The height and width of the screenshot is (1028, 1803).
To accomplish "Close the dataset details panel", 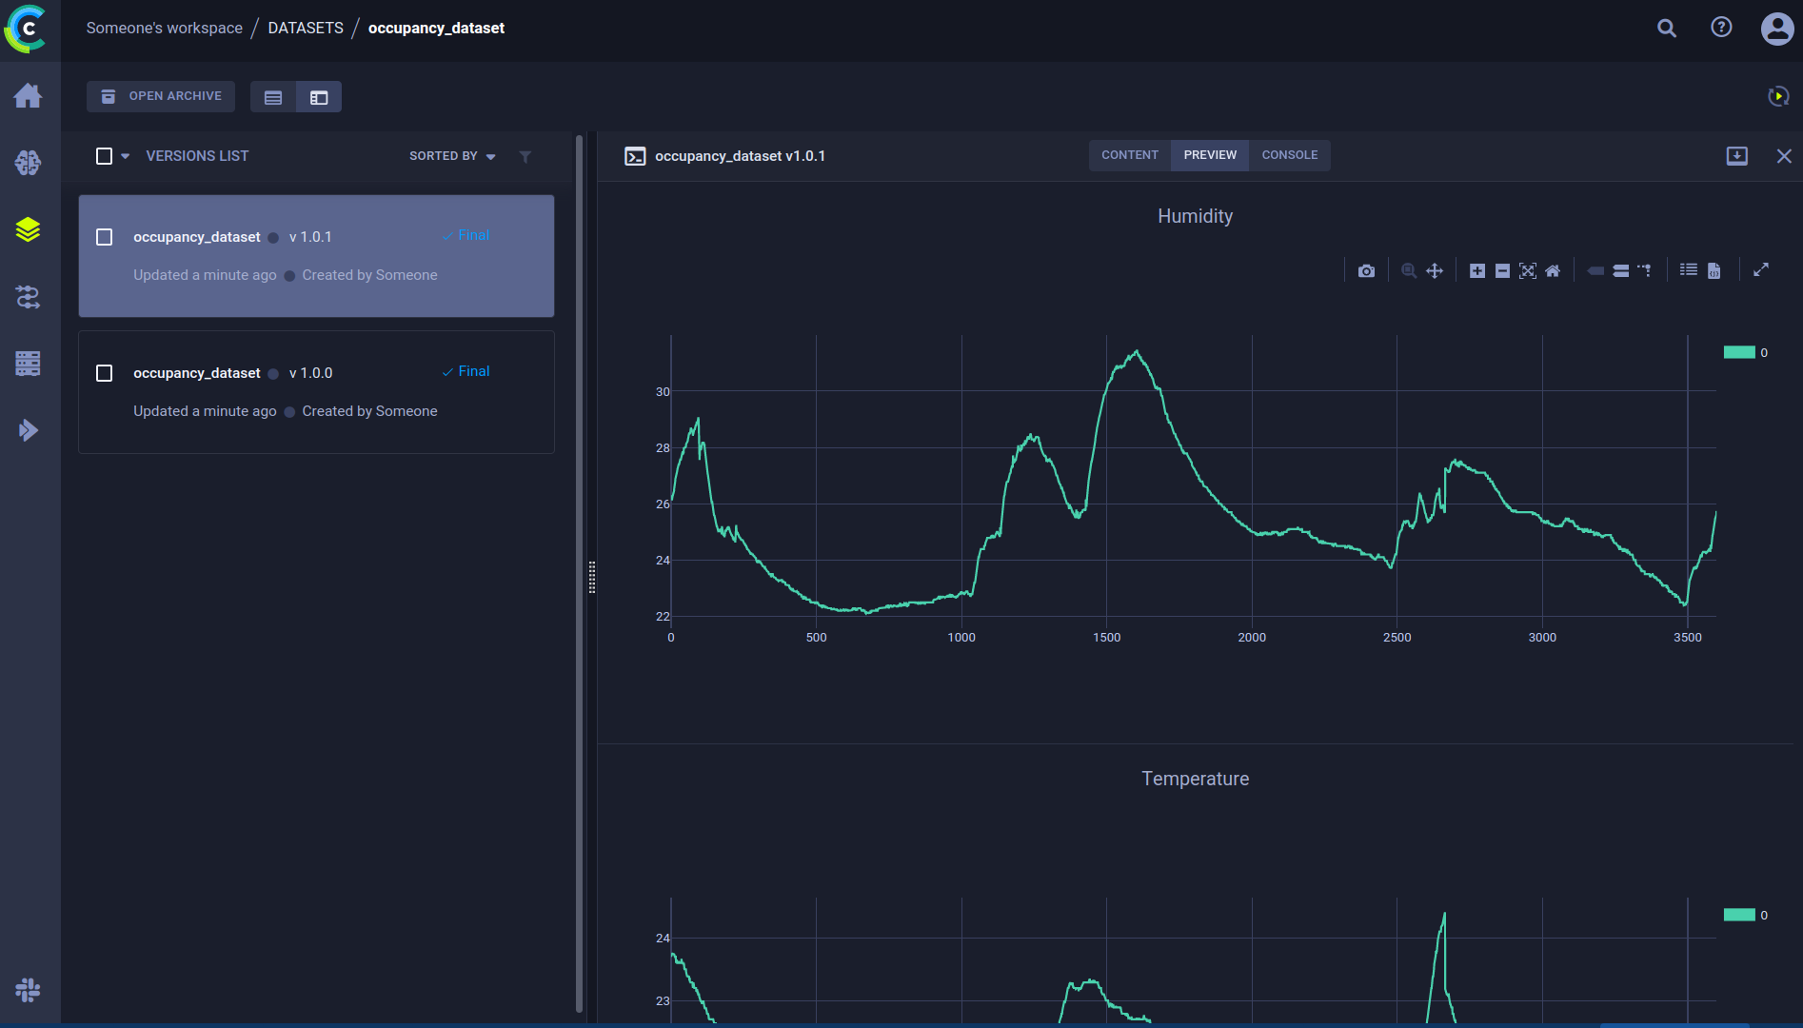I will pos(1784,156).
